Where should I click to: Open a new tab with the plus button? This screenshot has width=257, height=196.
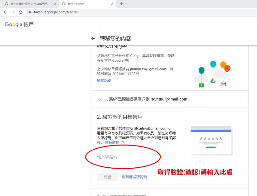coord(121,4)
